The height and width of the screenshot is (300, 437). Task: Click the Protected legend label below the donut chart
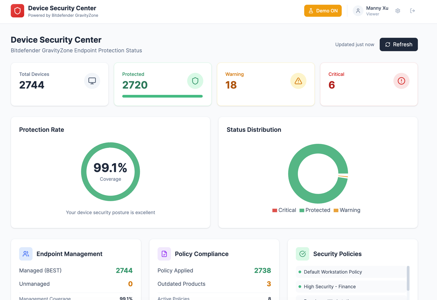(x=318, y=210)
